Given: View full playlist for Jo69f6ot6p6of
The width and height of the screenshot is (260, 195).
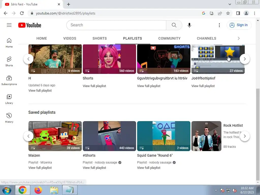Looking at the screenshot, I should (x=203, y=86).
